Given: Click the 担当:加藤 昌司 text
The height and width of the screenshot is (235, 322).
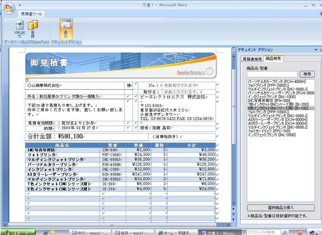Looking at the screenshot, I should 156,128.
